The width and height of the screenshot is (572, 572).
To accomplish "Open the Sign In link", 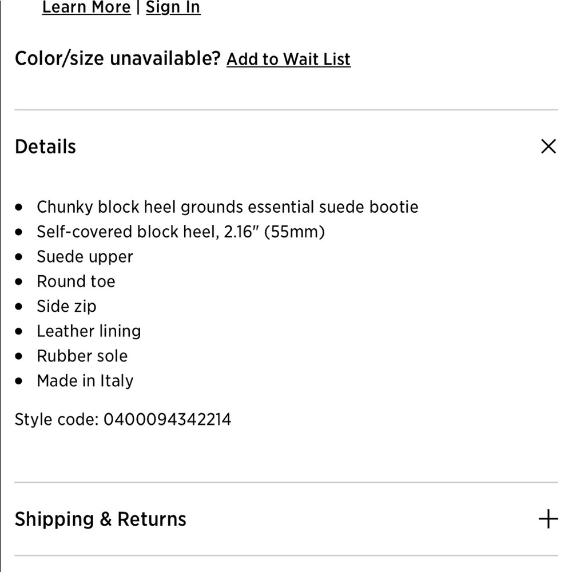I will pos(173,7).
